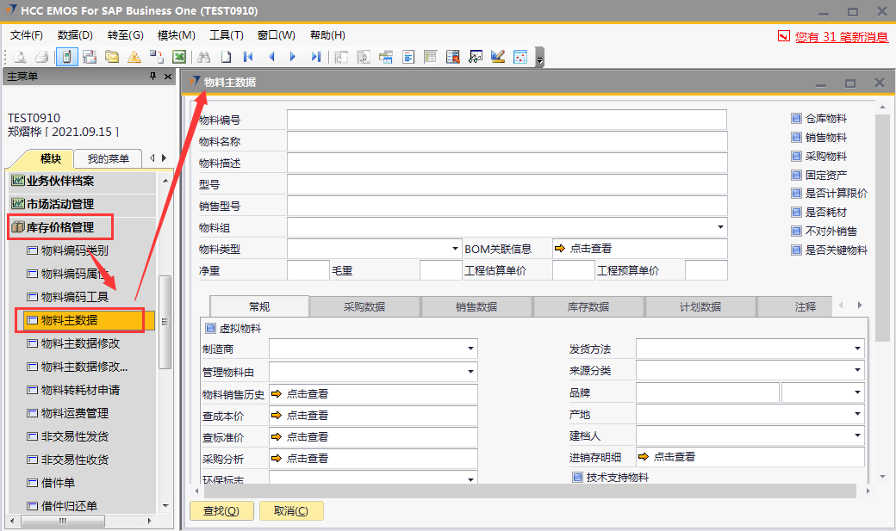Open the 您有 31 笔新消息 link
896x531 pixels.
[841, 36]
